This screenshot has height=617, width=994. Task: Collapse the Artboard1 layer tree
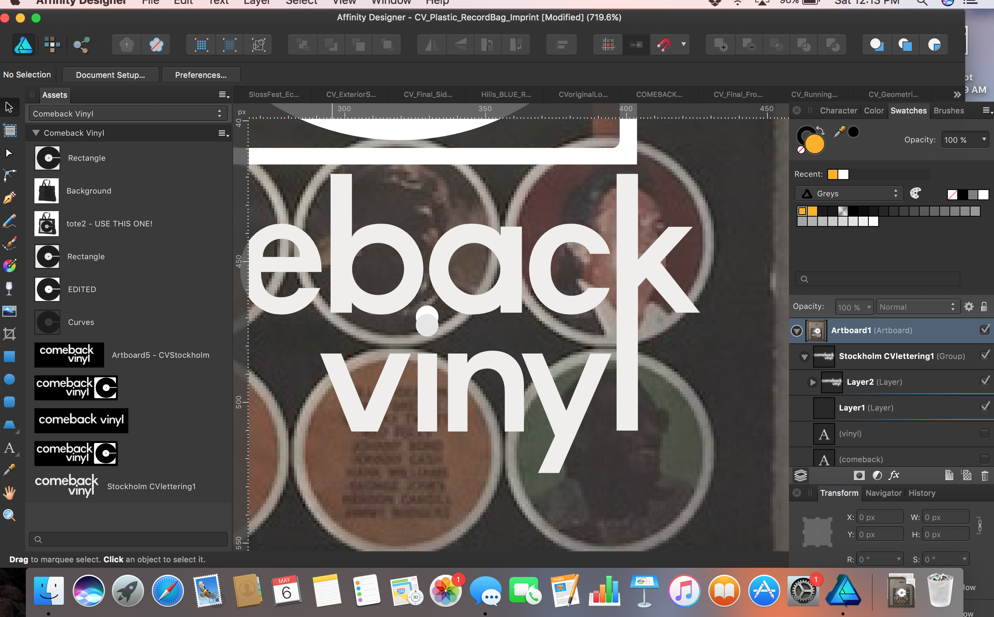tap(796, 330)
